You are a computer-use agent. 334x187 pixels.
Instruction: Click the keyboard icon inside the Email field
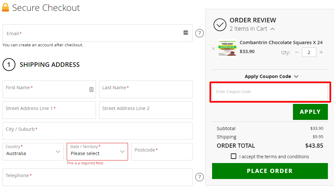pos(186,33)
